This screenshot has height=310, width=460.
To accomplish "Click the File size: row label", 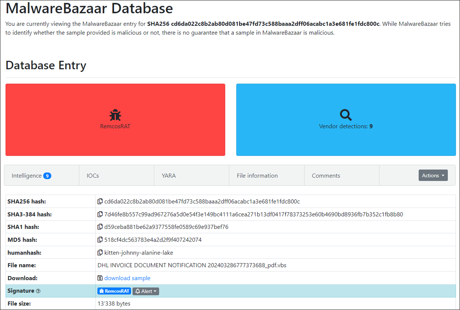I will [x=19, y=304].
